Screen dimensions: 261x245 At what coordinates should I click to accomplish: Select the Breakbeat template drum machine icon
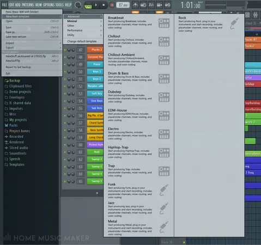coord(164,23)
